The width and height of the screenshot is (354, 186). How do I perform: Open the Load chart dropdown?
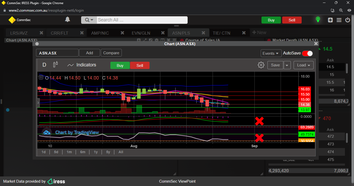pos(303,65)
